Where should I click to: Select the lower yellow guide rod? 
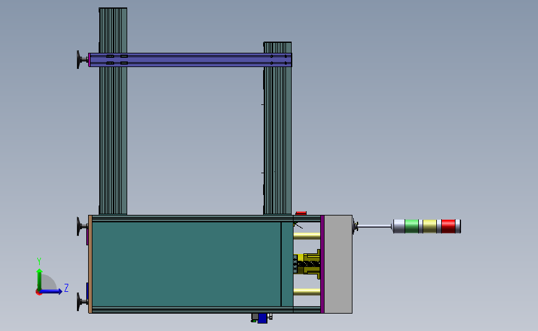pyautogui.click(x=307, y=292)
